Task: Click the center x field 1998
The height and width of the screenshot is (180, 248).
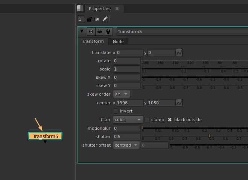Action: 130,103
